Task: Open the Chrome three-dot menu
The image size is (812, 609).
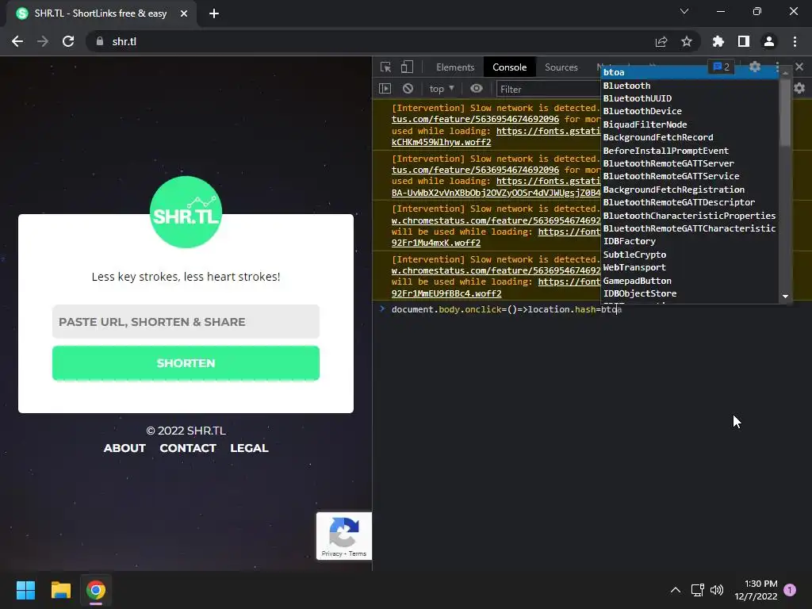Action: pos(795,41)
